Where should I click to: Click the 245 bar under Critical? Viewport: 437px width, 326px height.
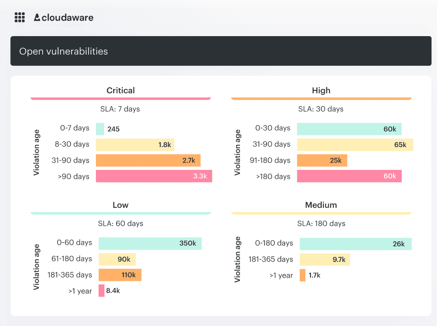tap(100, 129)
